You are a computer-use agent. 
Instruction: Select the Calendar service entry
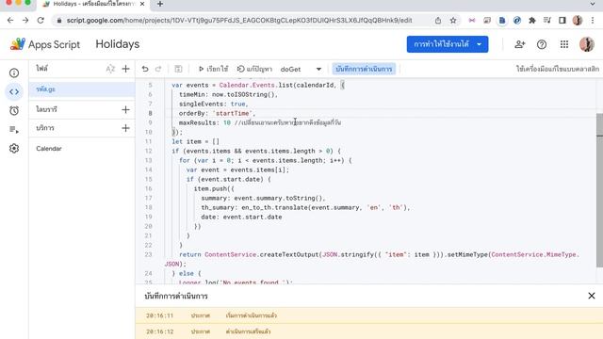(49, 149)
